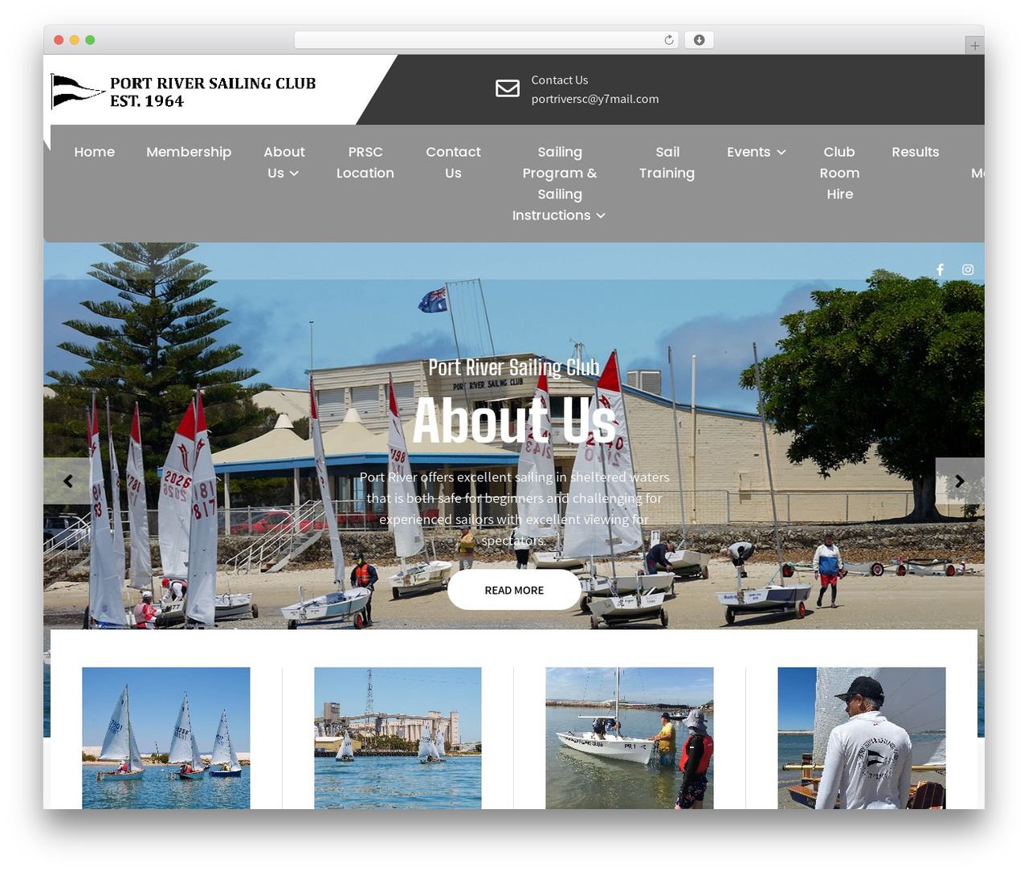Go to next slide arrow
Image resolution: width=1028 pixels, height=871 pixels.
(960, 481)
